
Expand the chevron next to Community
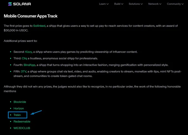[182, 4]
